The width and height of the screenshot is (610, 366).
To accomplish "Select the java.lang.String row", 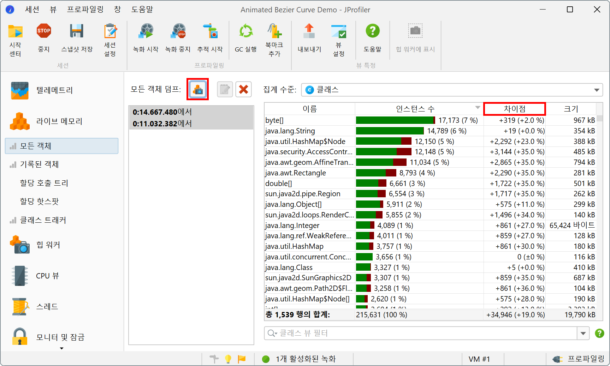I will (x=430, y=131).
